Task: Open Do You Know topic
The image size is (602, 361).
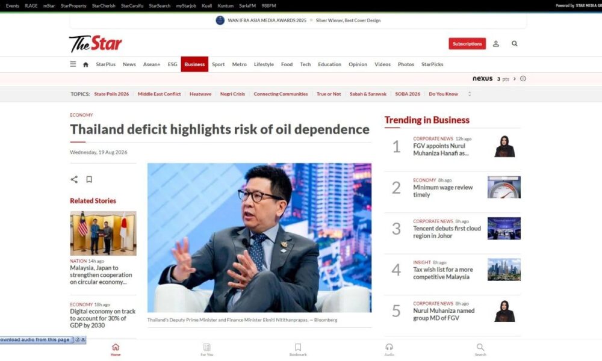Action: click(x=444, y=94)
